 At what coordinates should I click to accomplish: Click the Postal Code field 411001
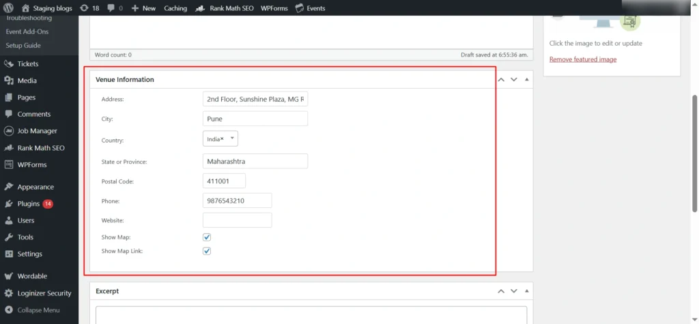point(224,181)
